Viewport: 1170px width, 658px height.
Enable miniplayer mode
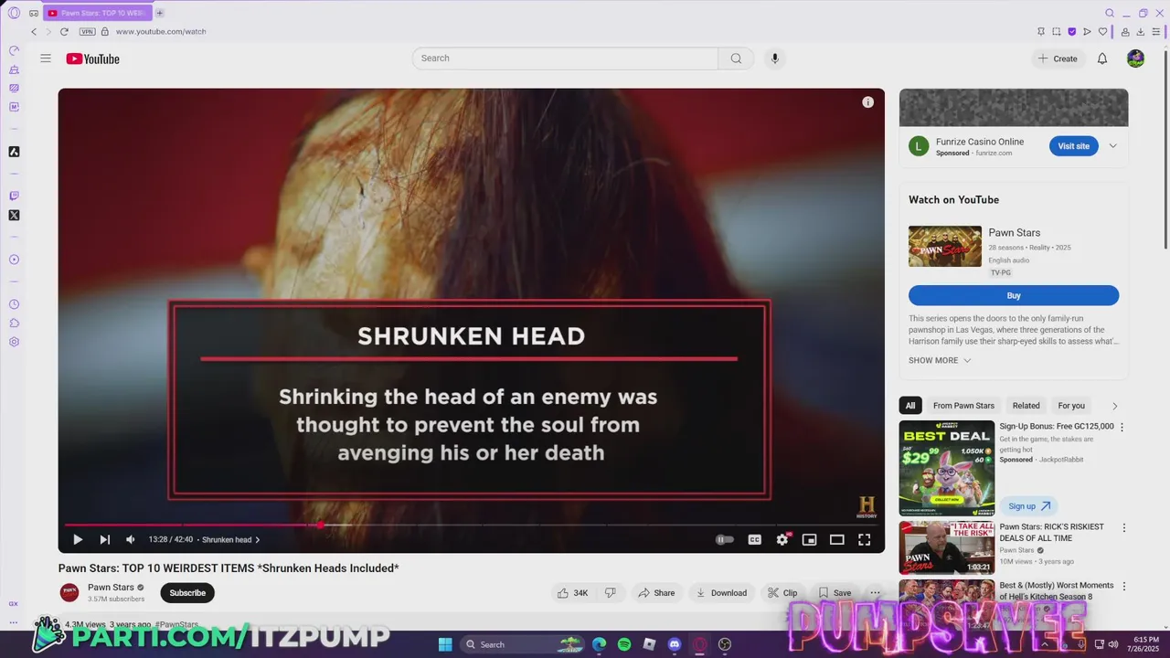click(809, 539)
